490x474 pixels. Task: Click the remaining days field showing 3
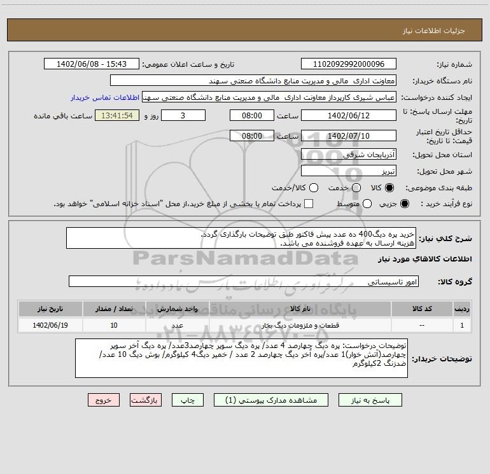[x=183, y=115]
